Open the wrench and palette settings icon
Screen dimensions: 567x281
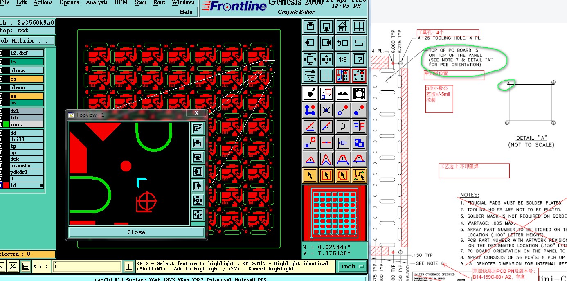click(310, 76)
